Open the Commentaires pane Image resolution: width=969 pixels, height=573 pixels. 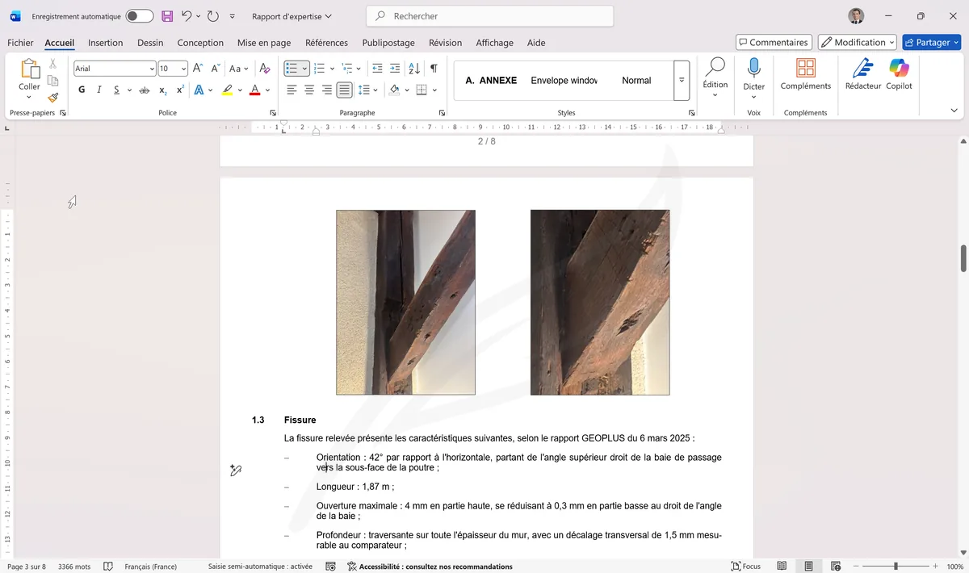click(773, 42)
